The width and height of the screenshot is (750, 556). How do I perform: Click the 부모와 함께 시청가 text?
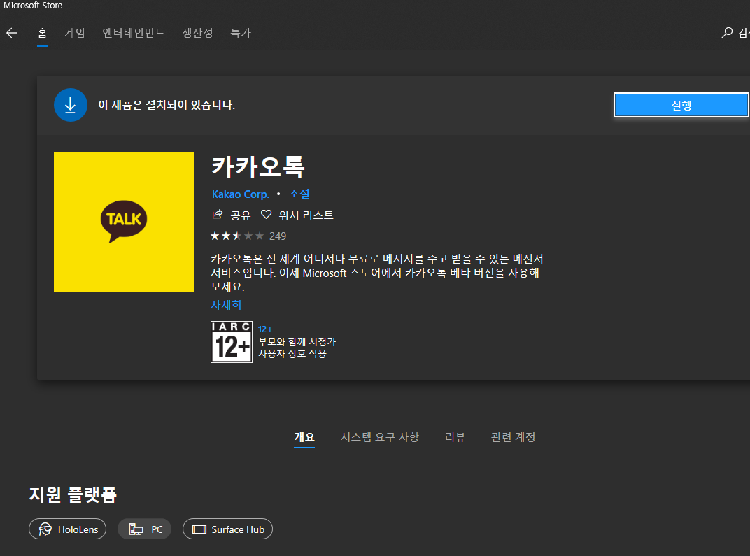tap(297, 342)
